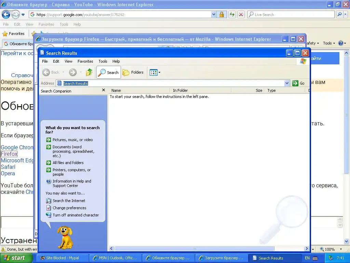Click Change preferences option

point(66,208)
